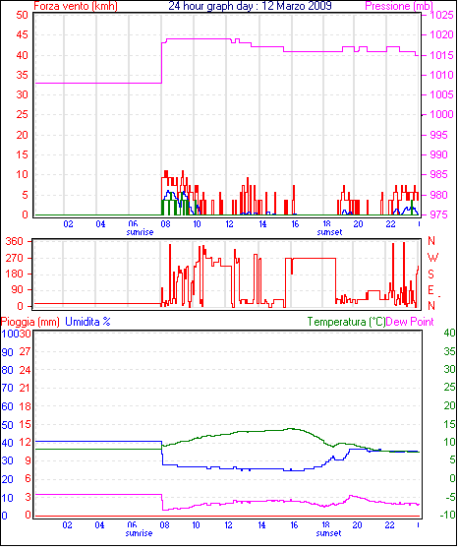Select 'sunset' label under the temperature chart
Screen dimensions: 459x550
(x=328, y=533)
